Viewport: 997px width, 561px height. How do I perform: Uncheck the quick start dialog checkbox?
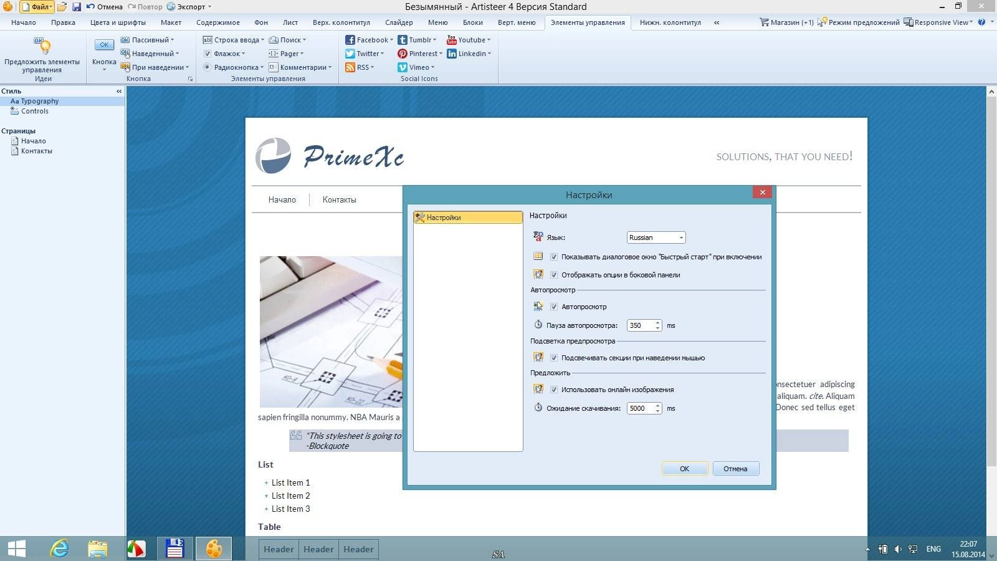pos(554,257)
